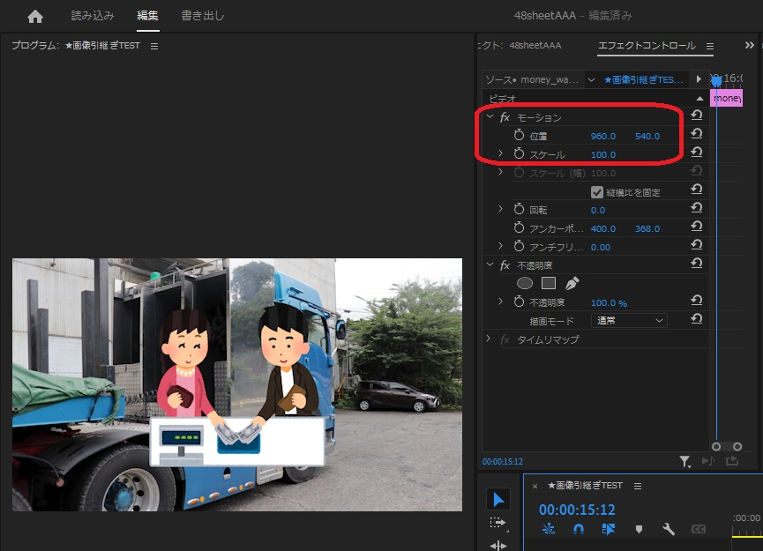Open the Program monitor panel menu

[x=154, y=46]
